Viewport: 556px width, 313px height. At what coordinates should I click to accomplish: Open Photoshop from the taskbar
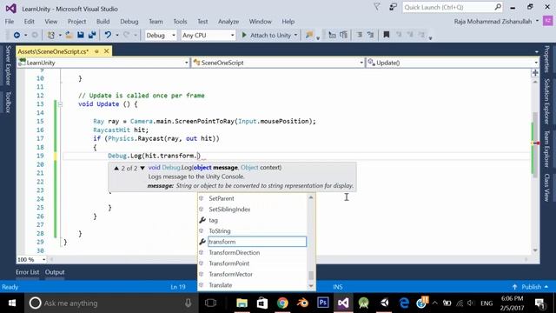tap(322, 303)
